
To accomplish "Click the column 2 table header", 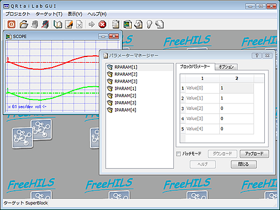I will [237, 79].
